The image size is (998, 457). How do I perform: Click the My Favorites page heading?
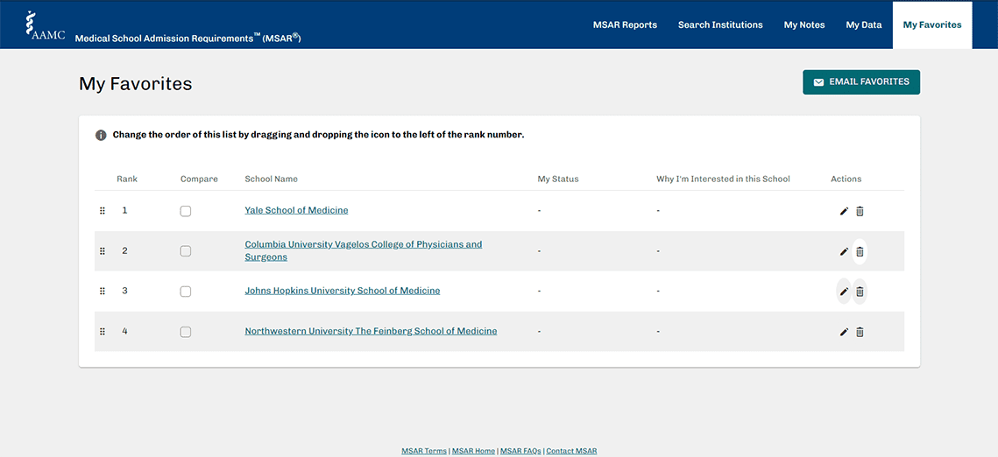click(x=136, y=83)
